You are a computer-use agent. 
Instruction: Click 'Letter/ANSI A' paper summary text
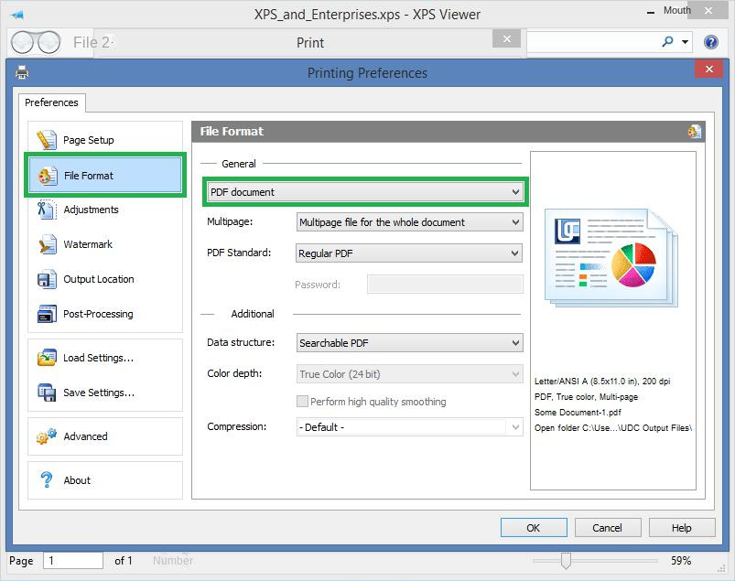click(x=602, y=382)
